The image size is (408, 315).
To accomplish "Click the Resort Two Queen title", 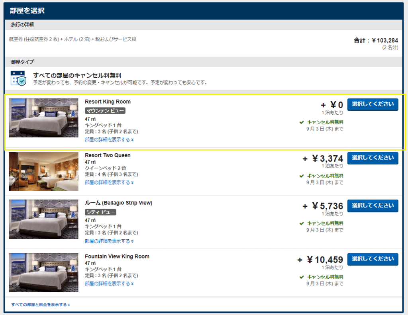I will point(108,155).
